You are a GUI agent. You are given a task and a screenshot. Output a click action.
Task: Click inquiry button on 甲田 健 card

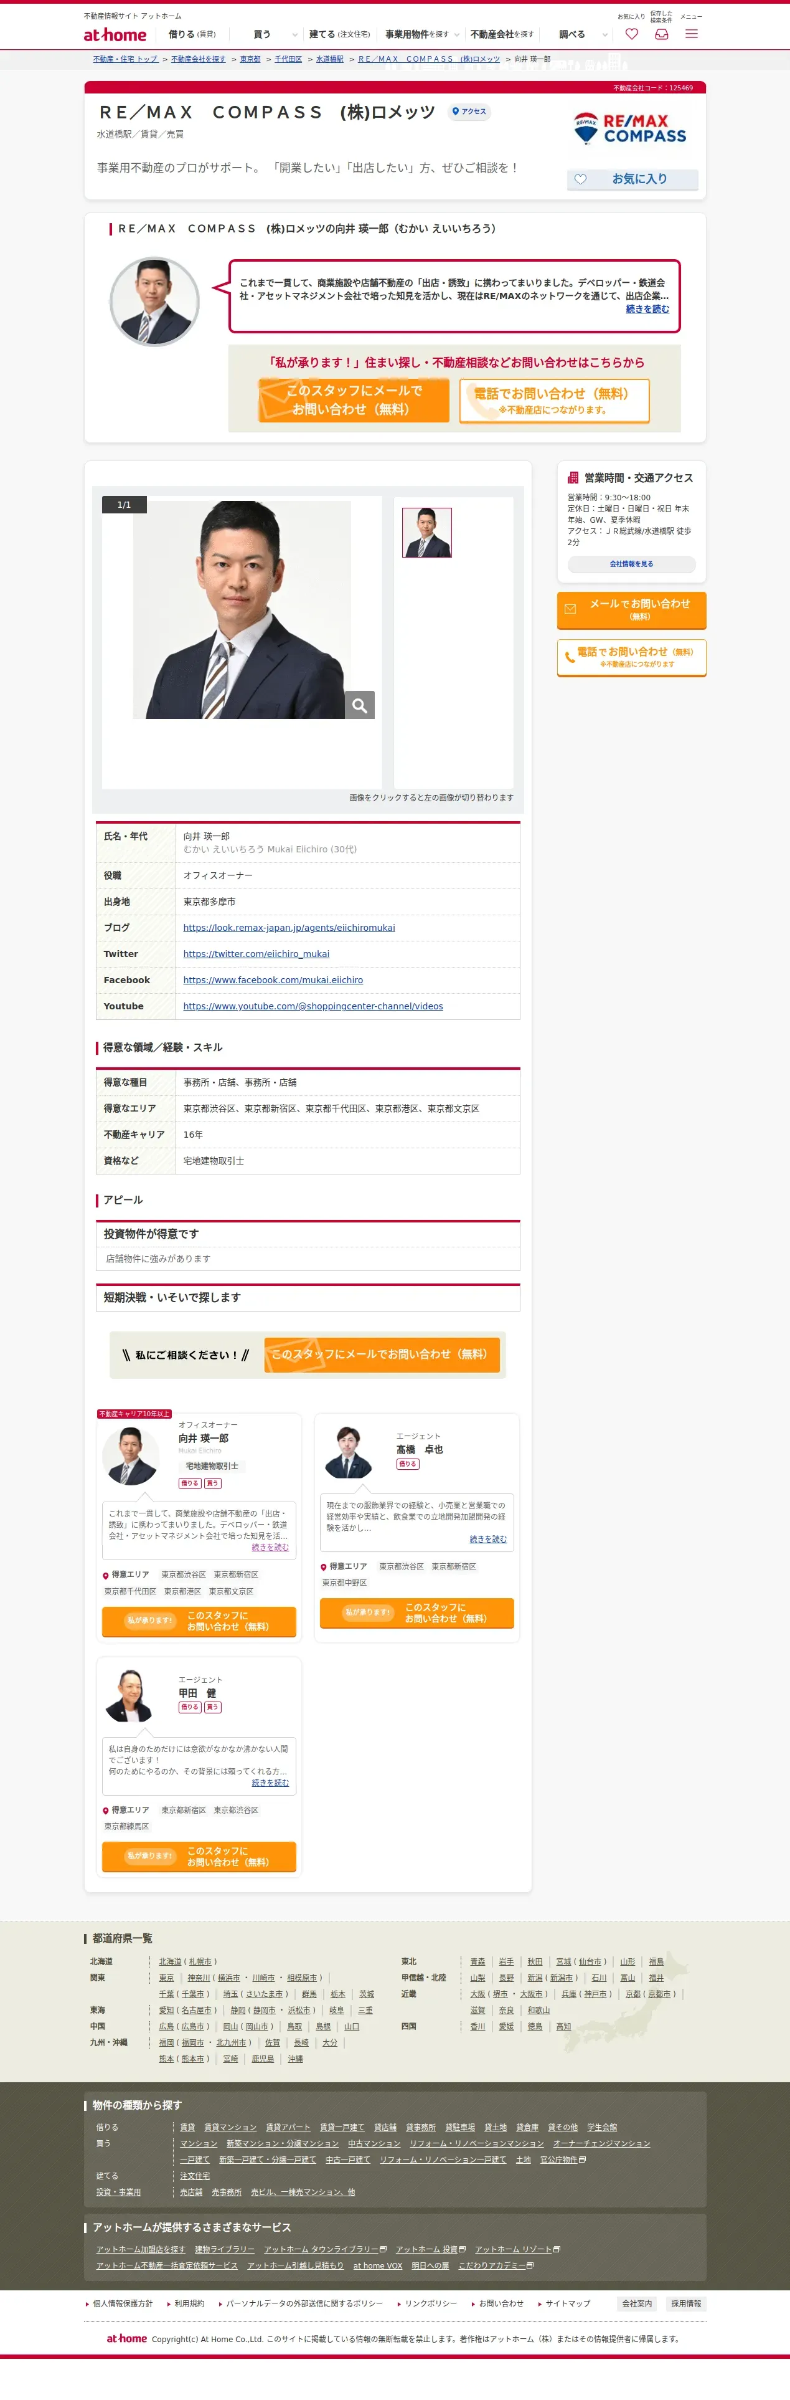tap(199, 1856)
